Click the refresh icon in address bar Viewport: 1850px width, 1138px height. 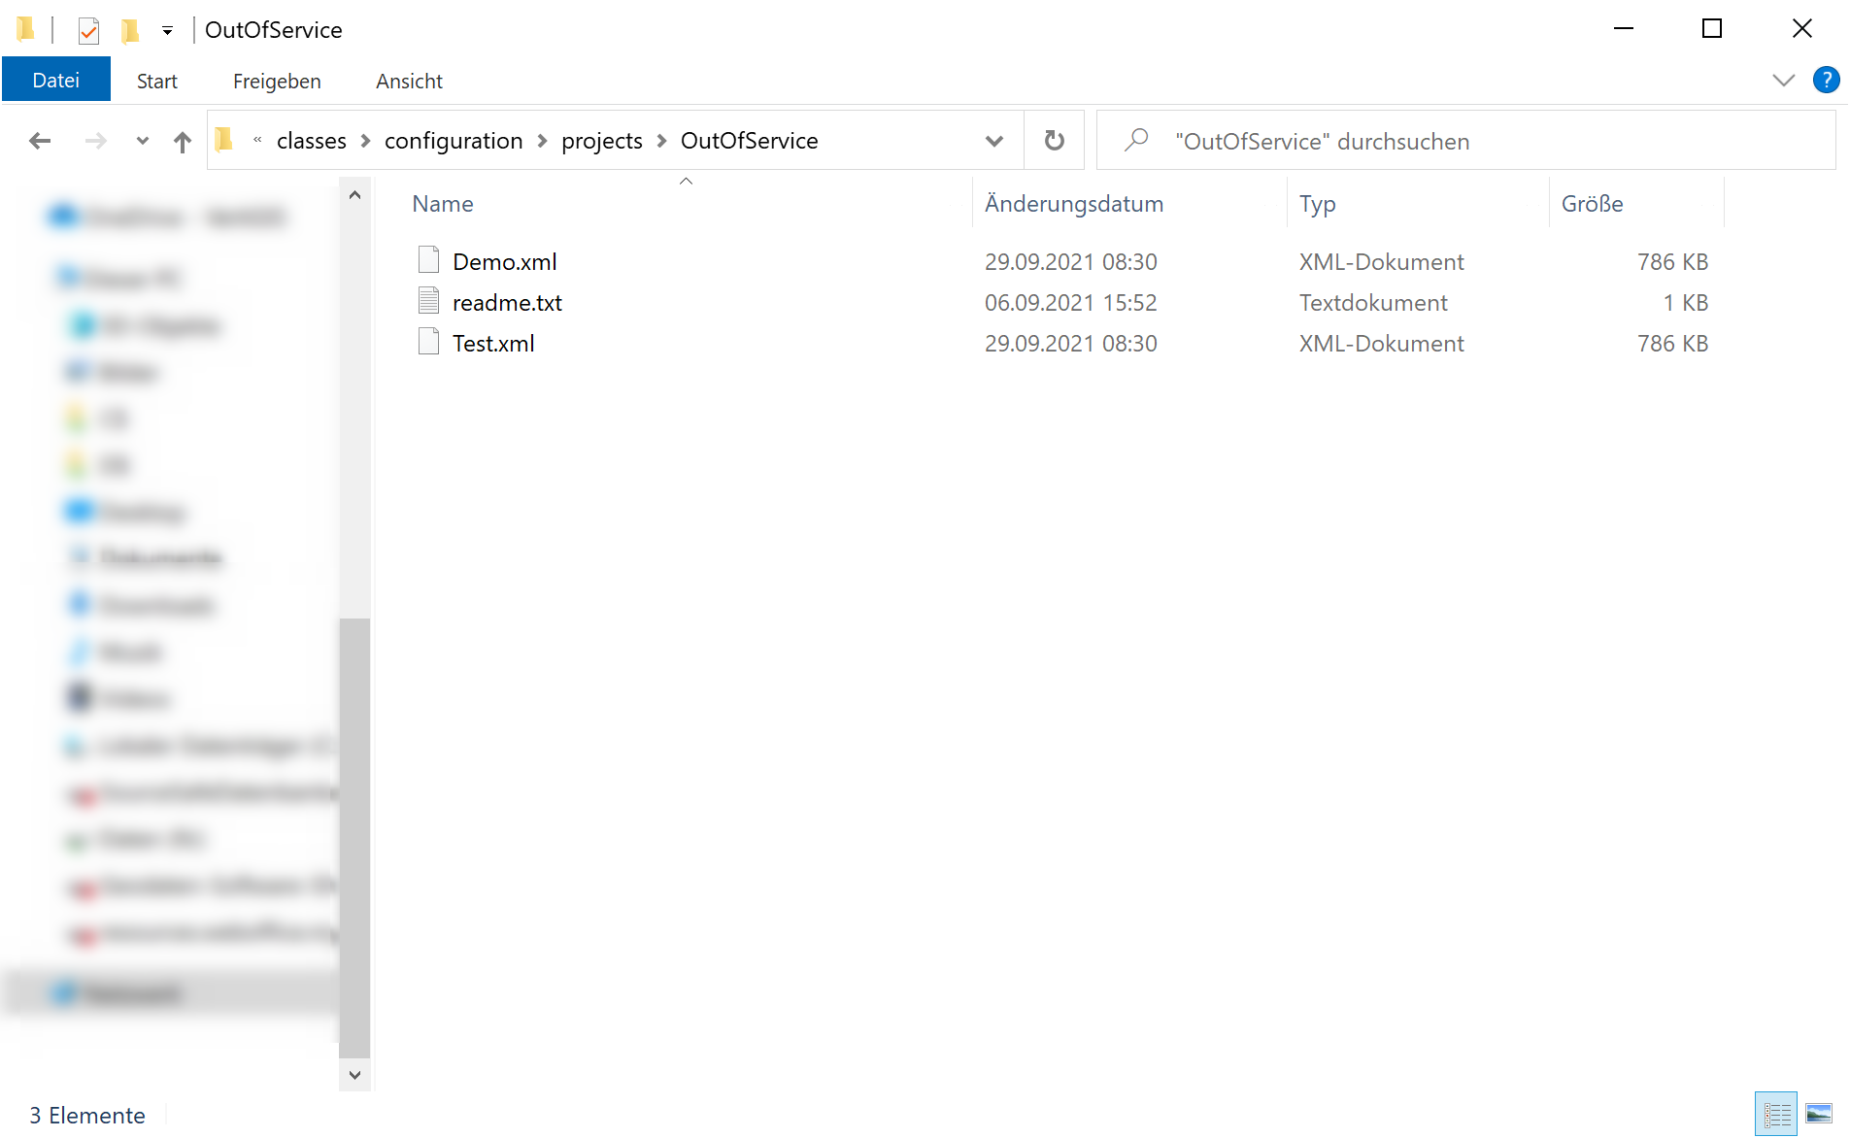click(1054, 140)
